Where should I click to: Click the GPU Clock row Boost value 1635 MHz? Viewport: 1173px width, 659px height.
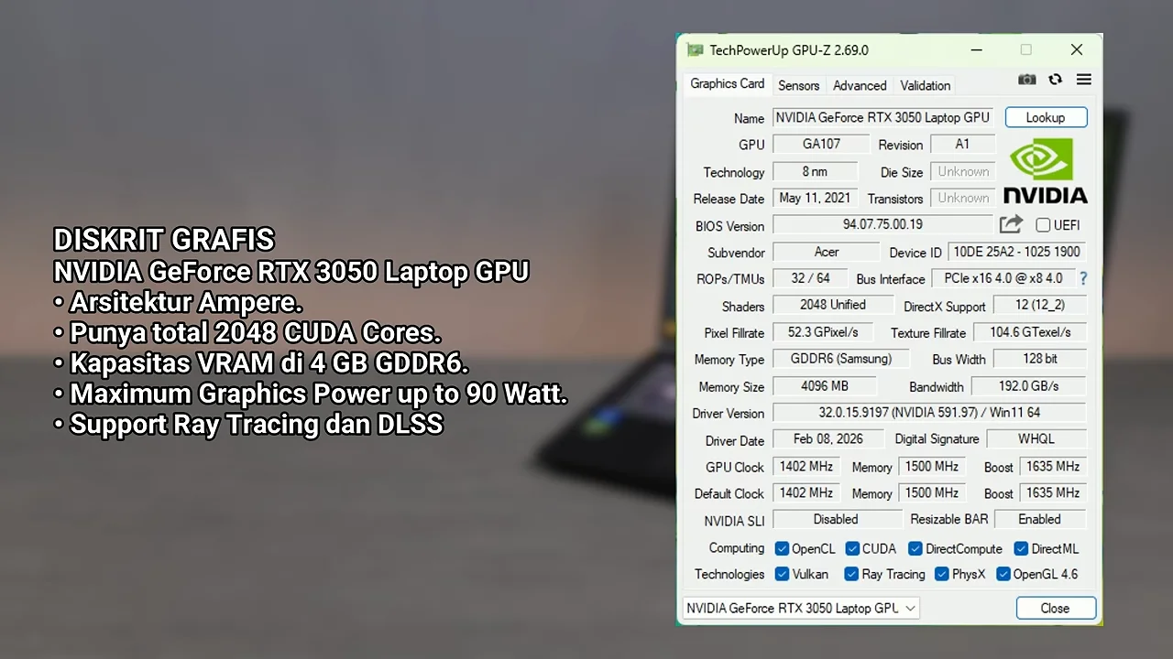(1053, 466)
